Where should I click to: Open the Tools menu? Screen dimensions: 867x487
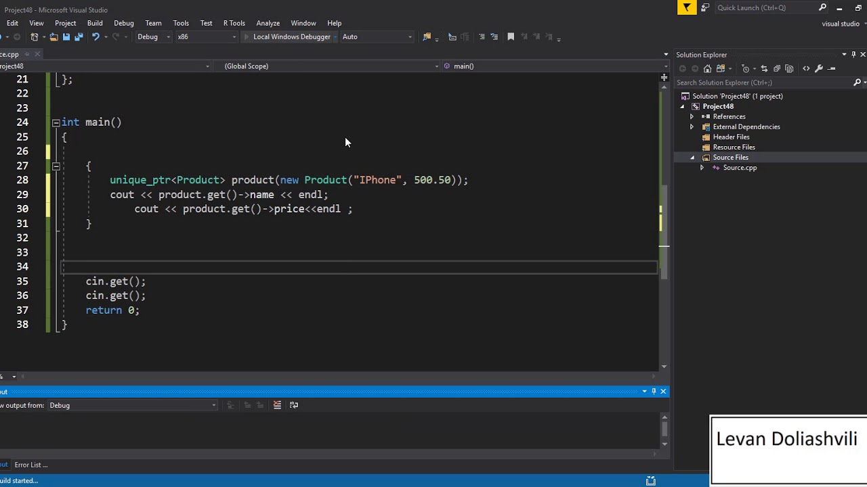click(x=181, y=23)
